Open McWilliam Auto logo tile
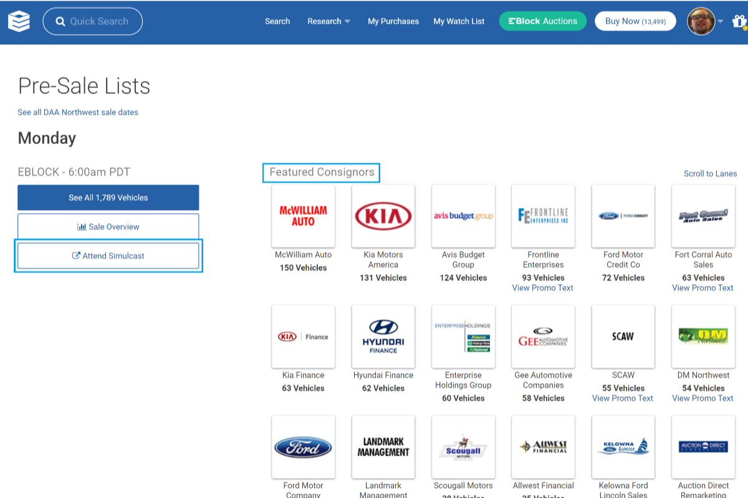The width and height of the screenshot is (748, 498). pyautogui.click(x=304, y=216)
